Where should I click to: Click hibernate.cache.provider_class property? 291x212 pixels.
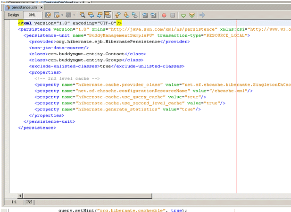coord(163,85)
